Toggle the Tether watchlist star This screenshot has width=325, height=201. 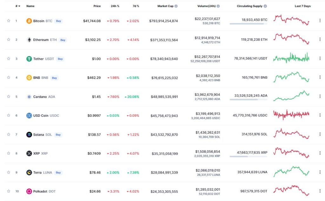pyautogui.click(x=9, y=58)
